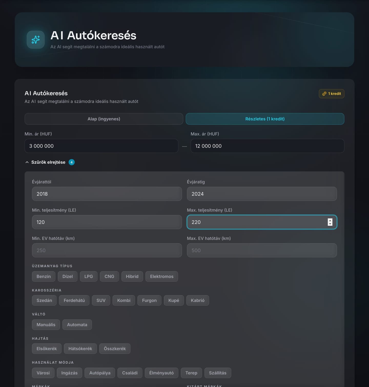The width and height of the screenshot is (369, 387).
Task: Select Automata transmission
Action: coord(77,325)
